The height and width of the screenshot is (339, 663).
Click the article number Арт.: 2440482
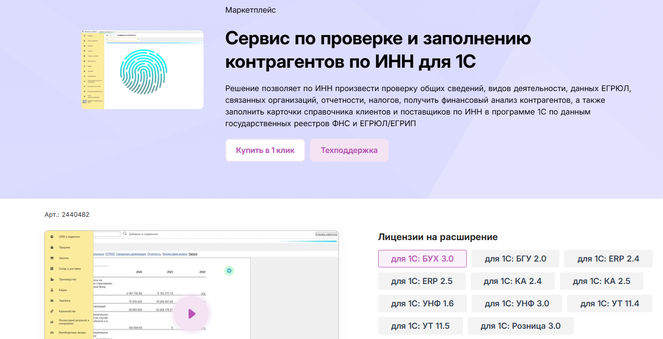(x=67, y=214)
